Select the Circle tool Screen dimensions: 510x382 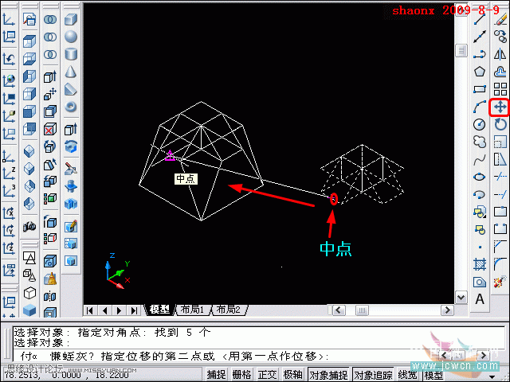pos(480,124)
